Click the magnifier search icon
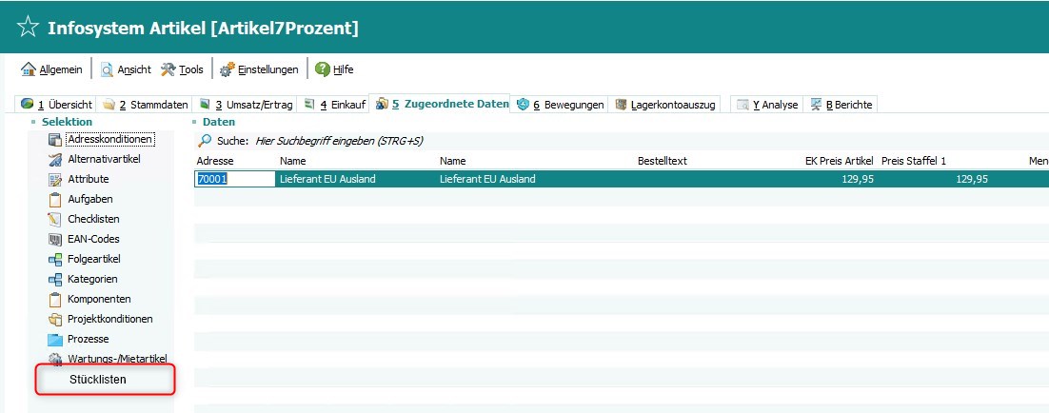Viewport: 1049px width, 413px height. (204, 141)
